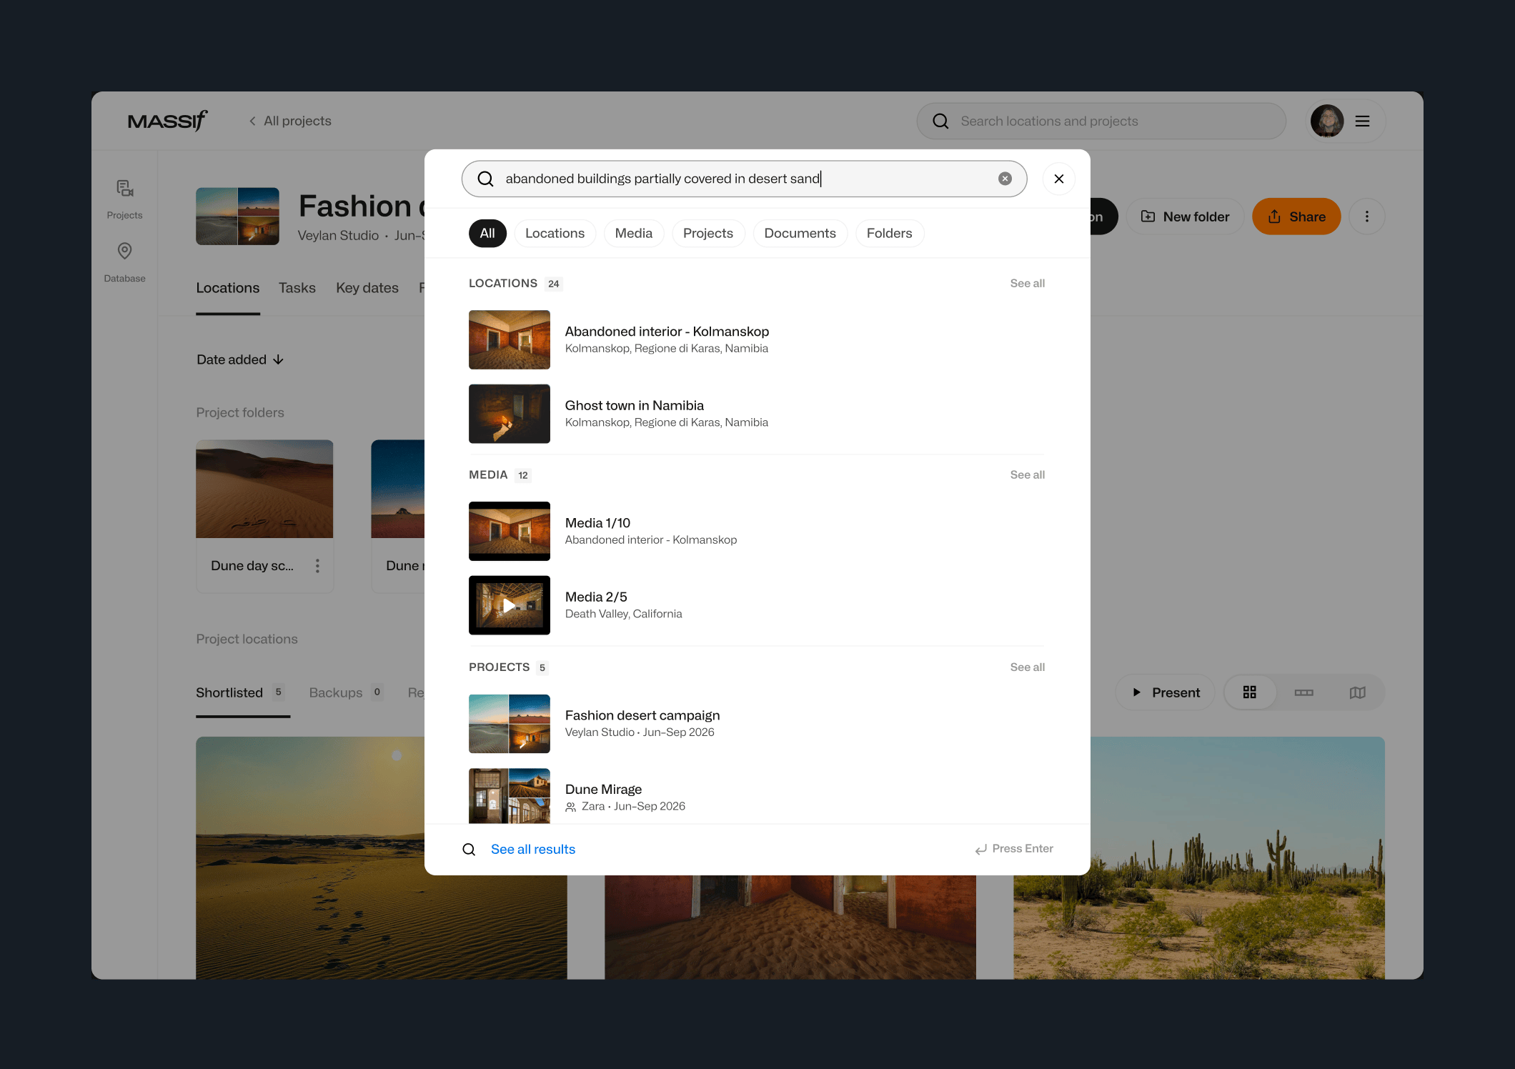Close the search dialog
This screenshot has height=1069, width=1515.
tap(1059, 179)
